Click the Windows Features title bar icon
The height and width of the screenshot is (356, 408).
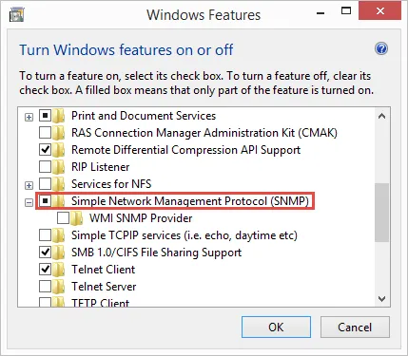coord(17,15)
